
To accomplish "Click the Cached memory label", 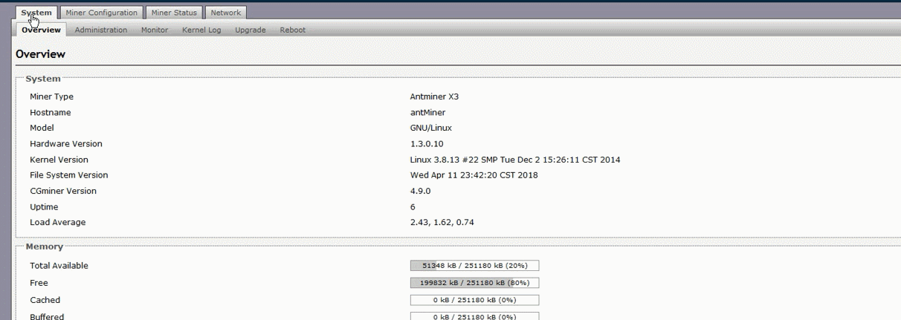I will [45, 300].
